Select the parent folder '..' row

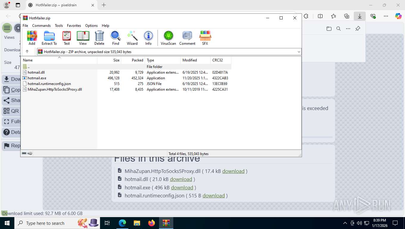click(x=126, y=67)
